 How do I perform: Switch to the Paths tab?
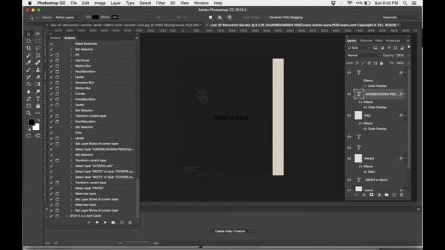click(379, 40)
